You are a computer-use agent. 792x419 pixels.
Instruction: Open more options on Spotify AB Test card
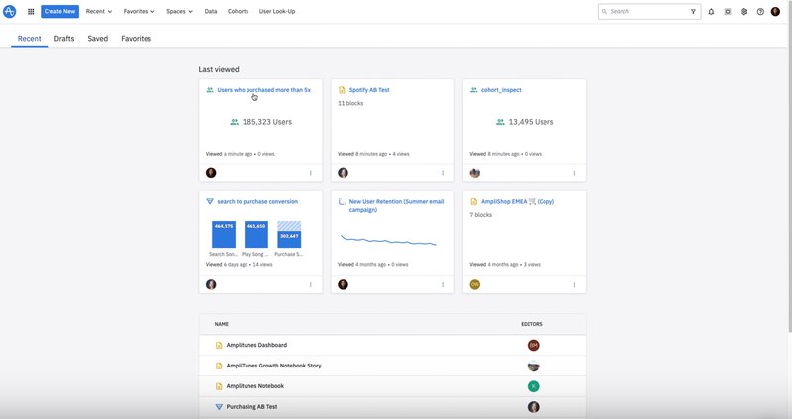[442, 173]
